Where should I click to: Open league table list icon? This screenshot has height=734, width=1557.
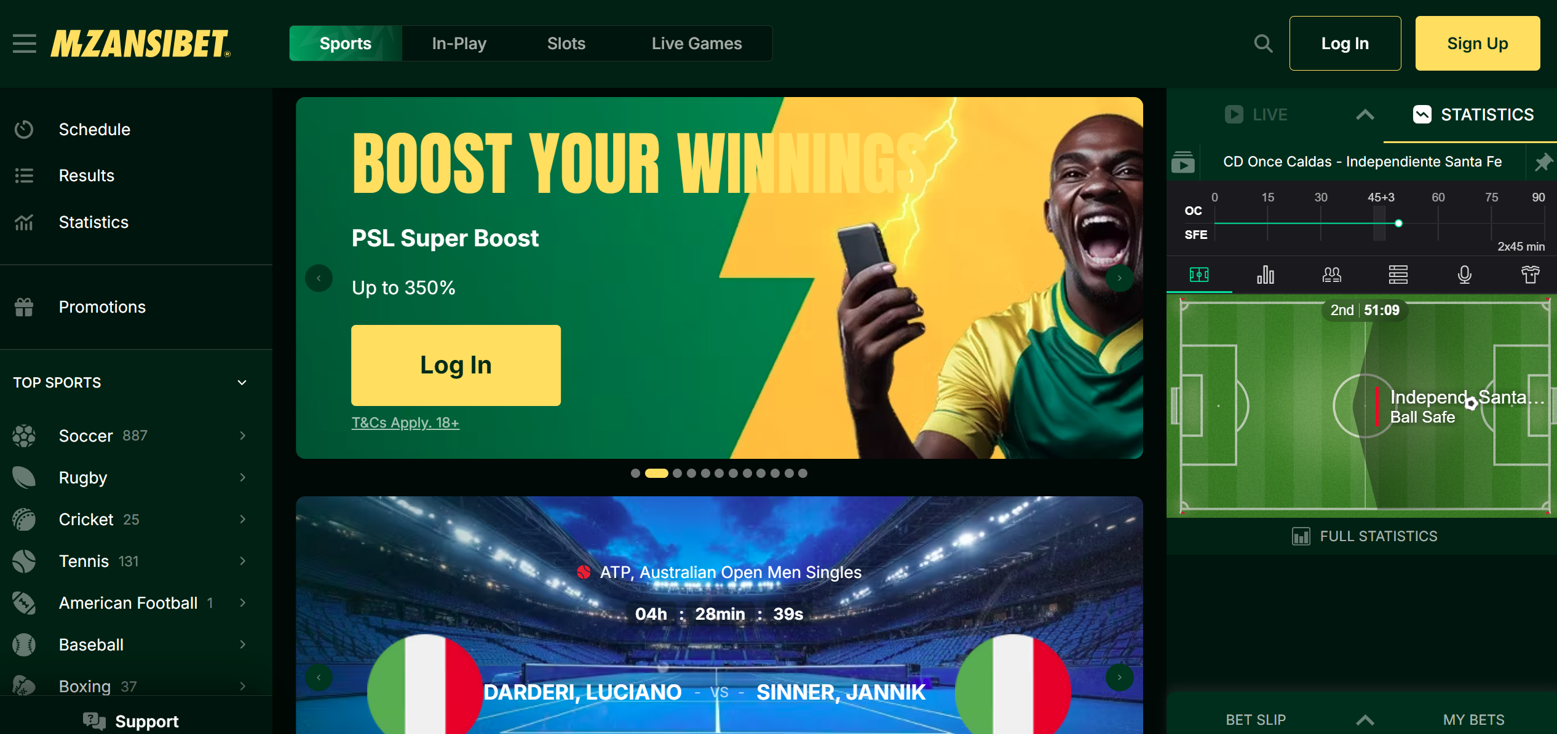click(x=1398, y=275)
